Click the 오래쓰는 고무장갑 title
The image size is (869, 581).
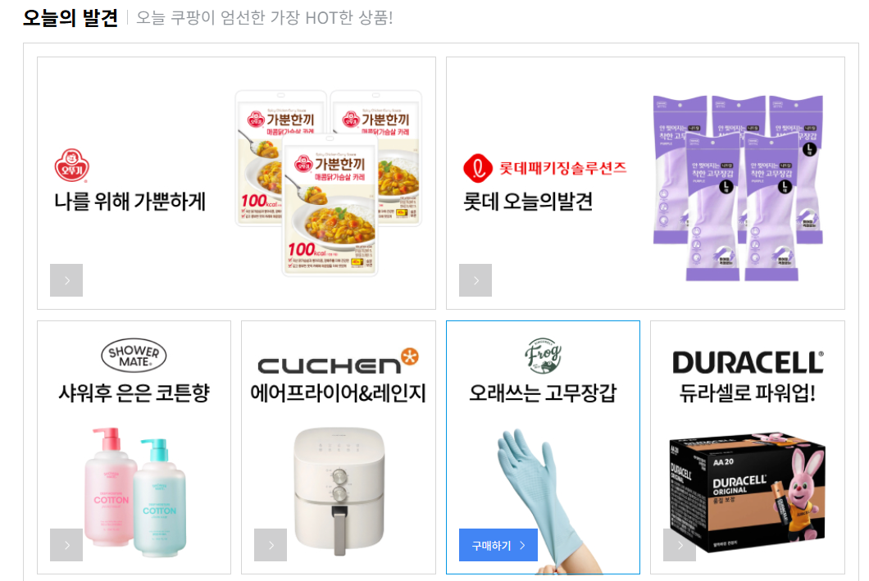[x=543, y=393]
